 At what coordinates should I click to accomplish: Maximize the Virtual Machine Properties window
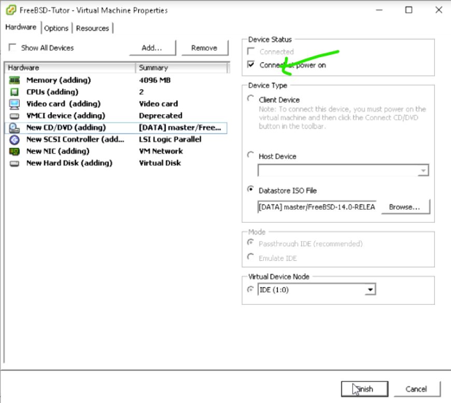pyautogui.click(x=408, y=10)
